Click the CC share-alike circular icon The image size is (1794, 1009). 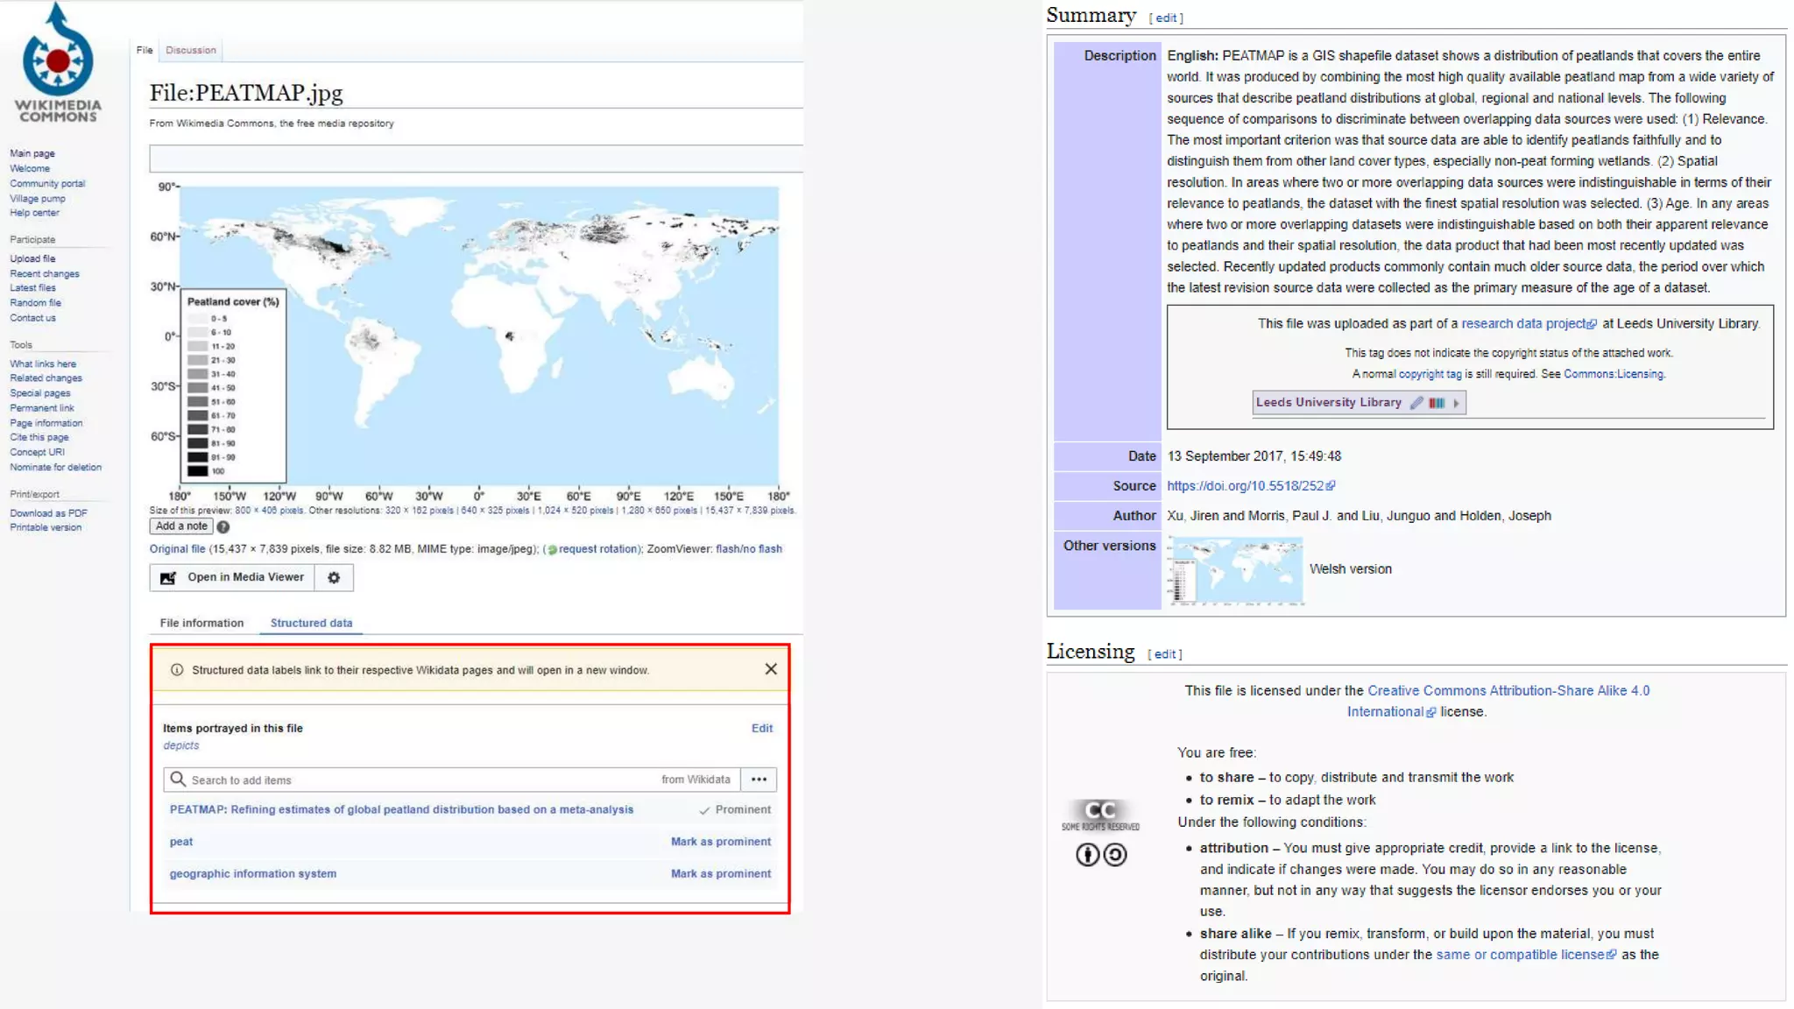[1115, 855]
